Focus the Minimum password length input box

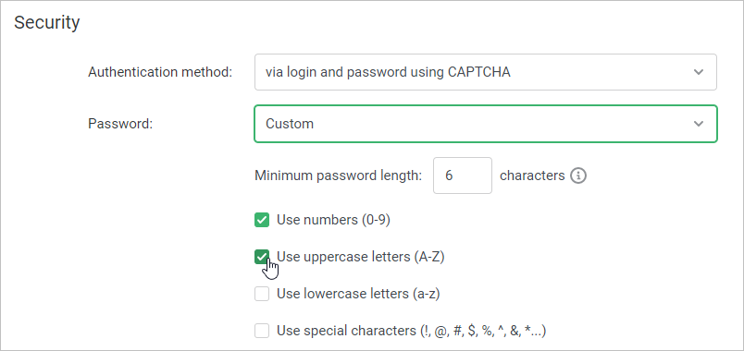click(x=462, y=175)
